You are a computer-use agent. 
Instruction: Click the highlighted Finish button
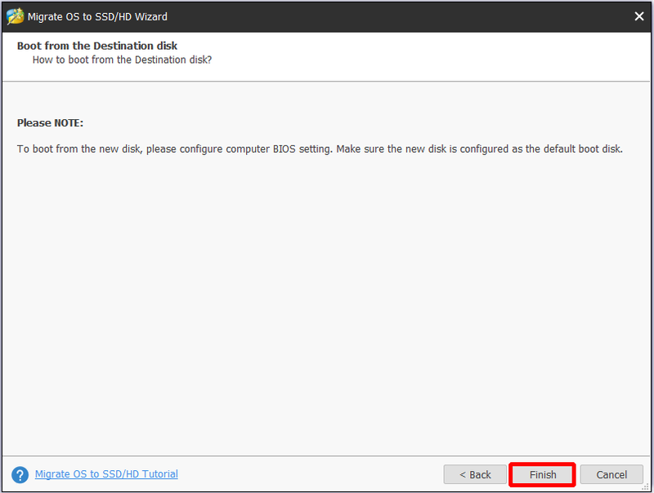[543, 475]
